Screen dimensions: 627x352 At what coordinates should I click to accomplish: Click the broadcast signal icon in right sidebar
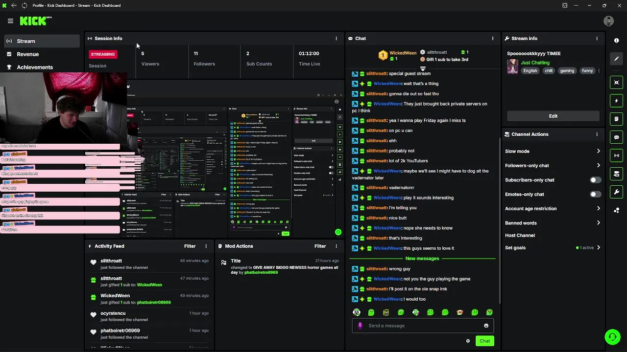pyautogui.click(x=617, y=155)
